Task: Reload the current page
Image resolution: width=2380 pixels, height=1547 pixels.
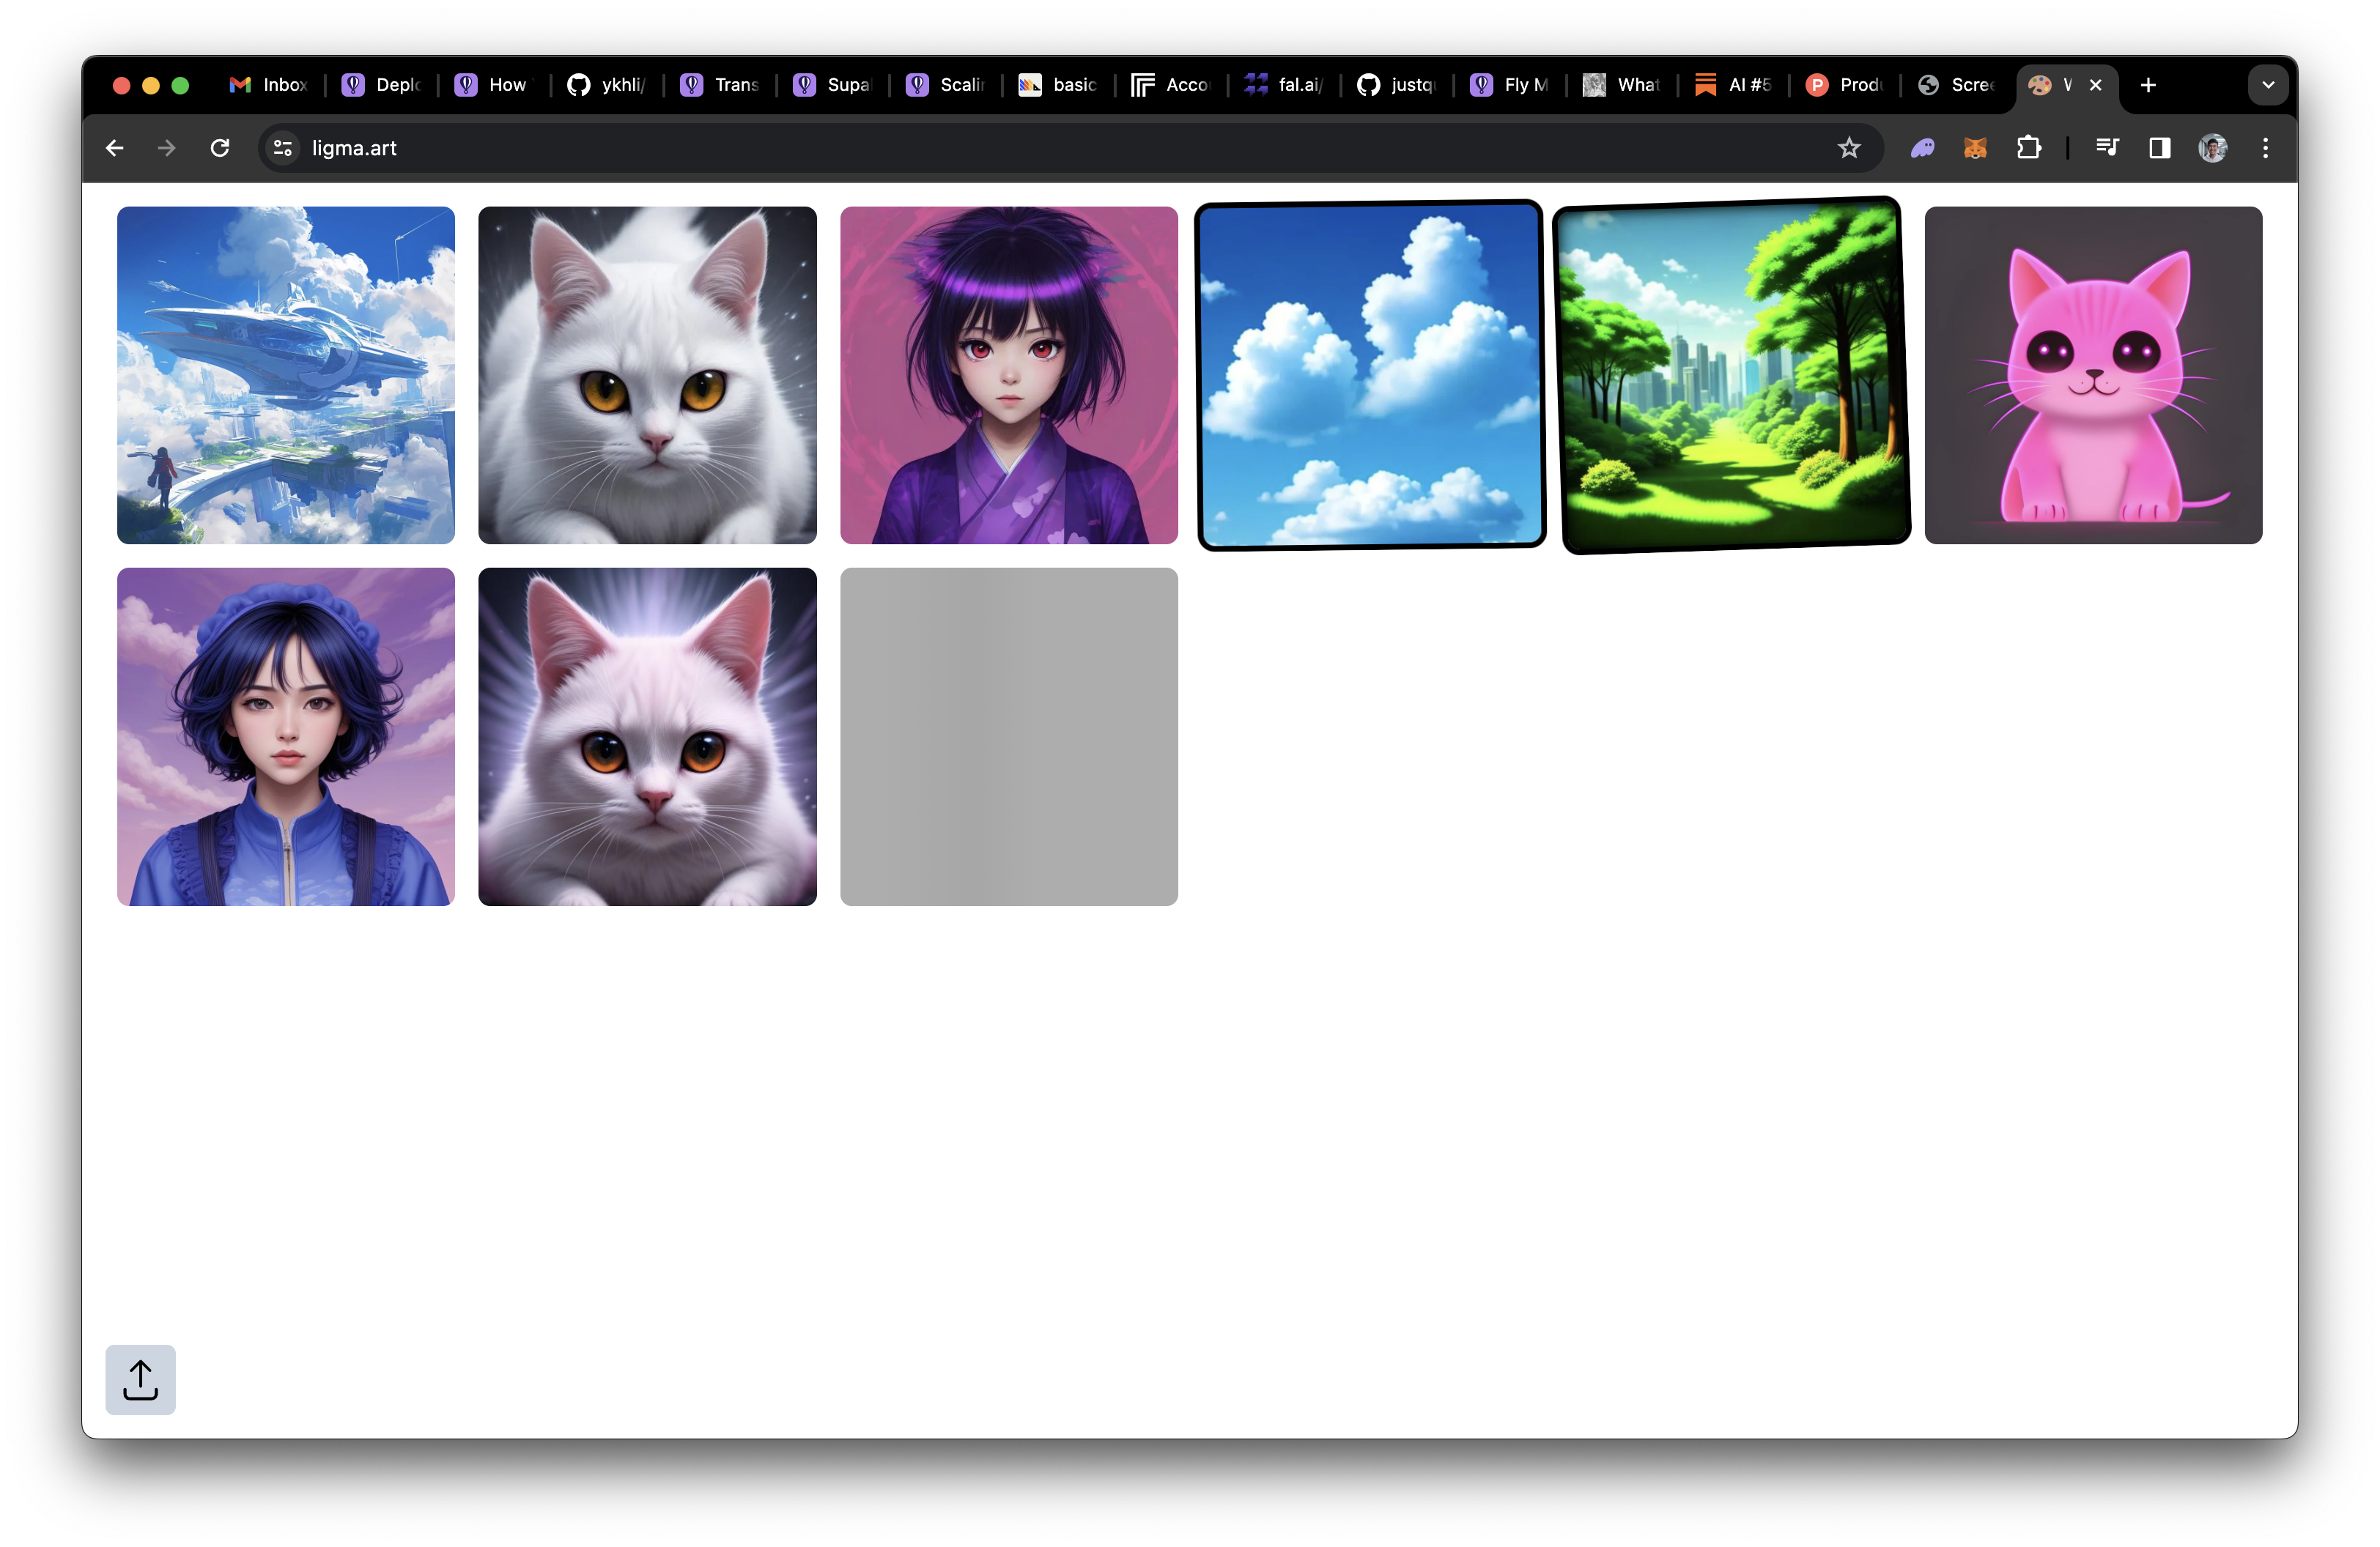Action: coord(220,148)
